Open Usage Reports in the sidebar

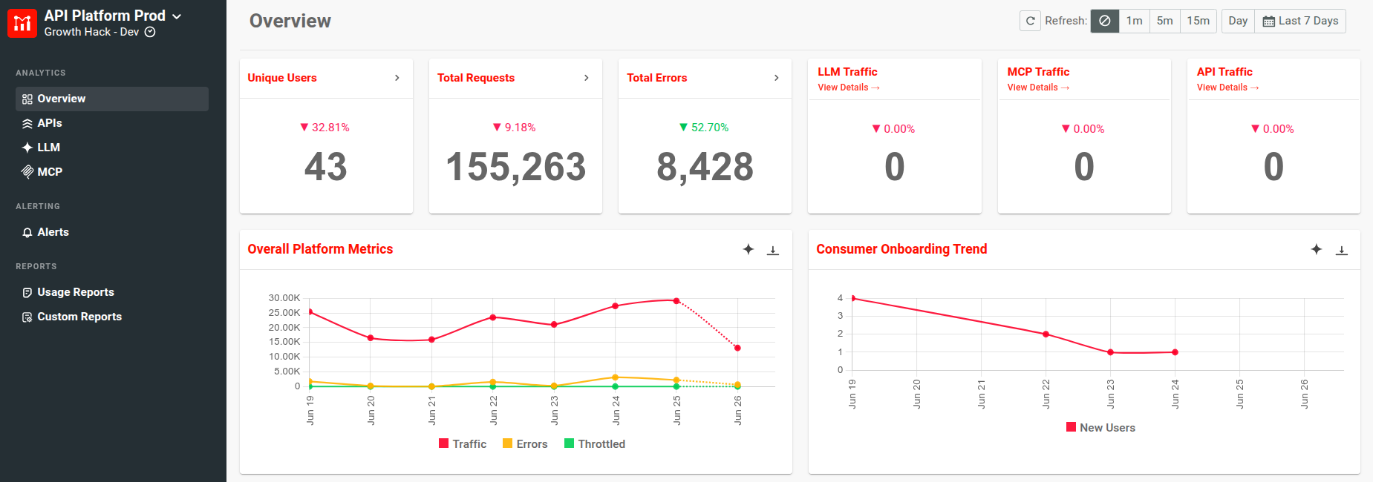[112, 292]
